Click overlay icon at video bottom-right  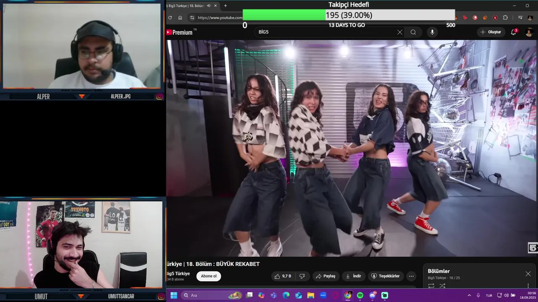click(533, 248)
